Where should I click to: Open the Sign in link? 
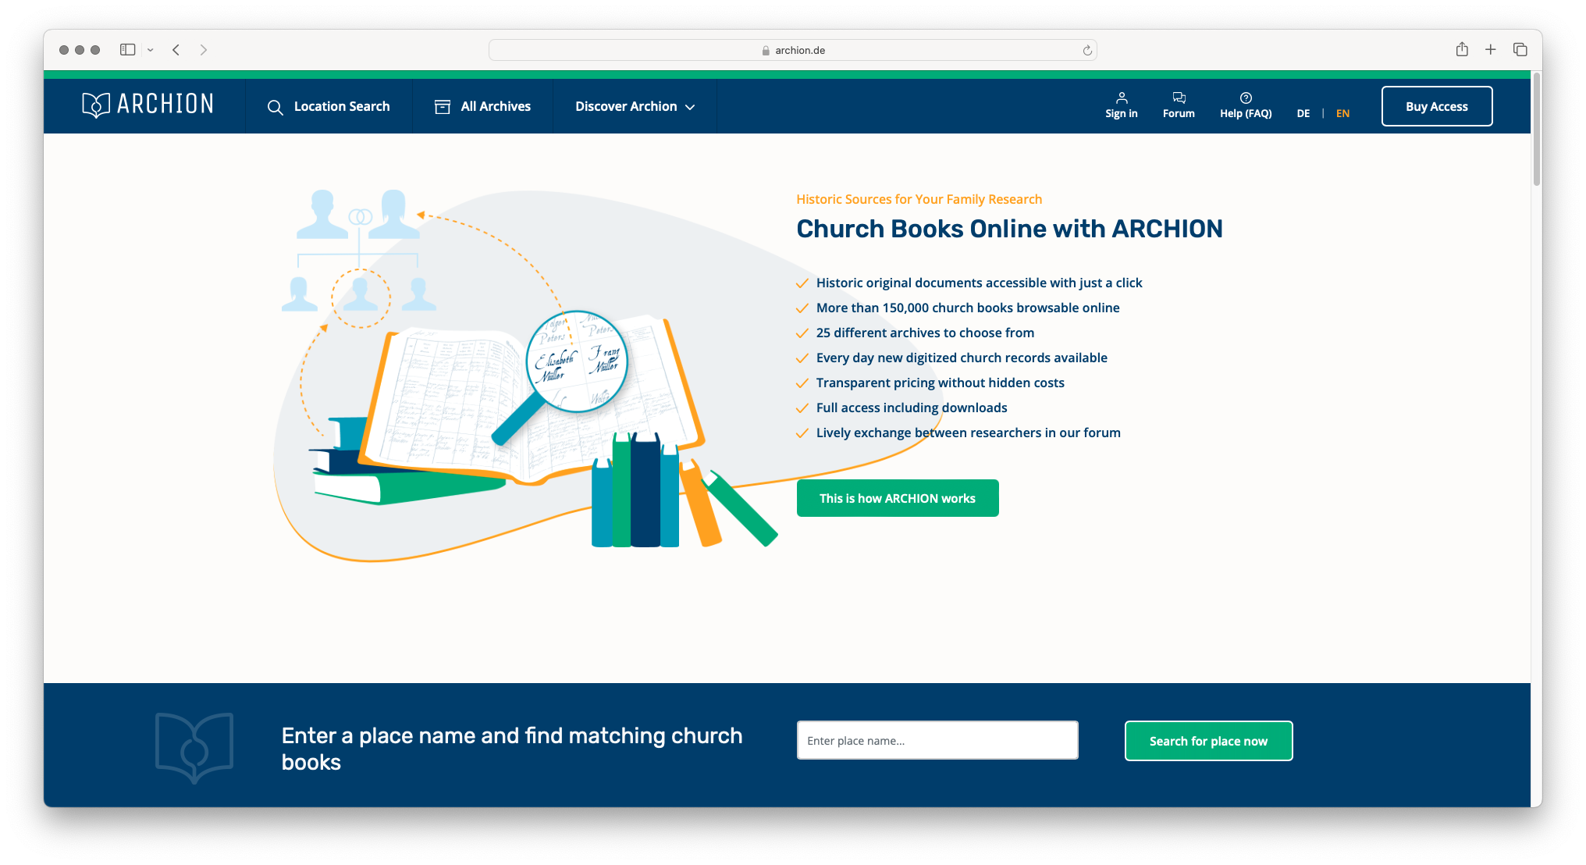pos(1122,105)
